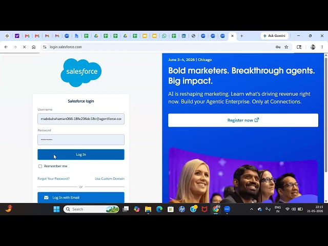Screen dimensions: 328x246
Task: Open the question mark help app
Action: (x=193, y=209)
